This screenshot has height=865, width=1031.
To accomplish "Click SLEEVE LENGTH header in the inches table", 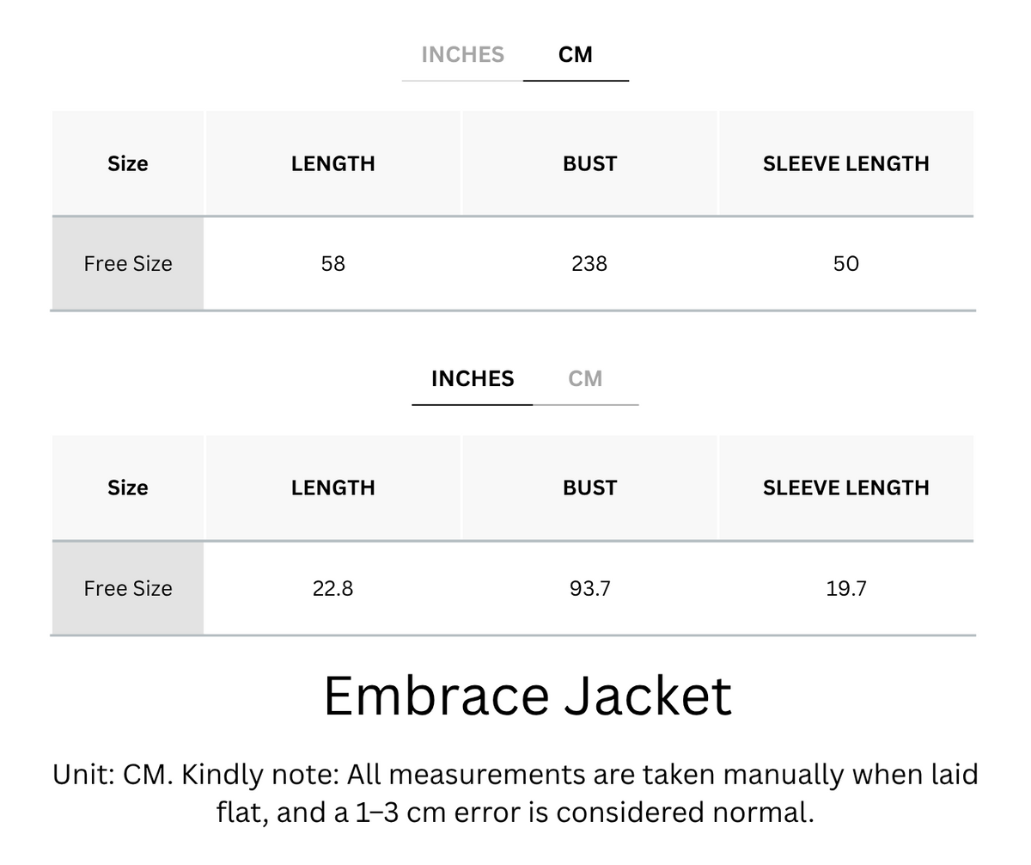I will point(845,488).
